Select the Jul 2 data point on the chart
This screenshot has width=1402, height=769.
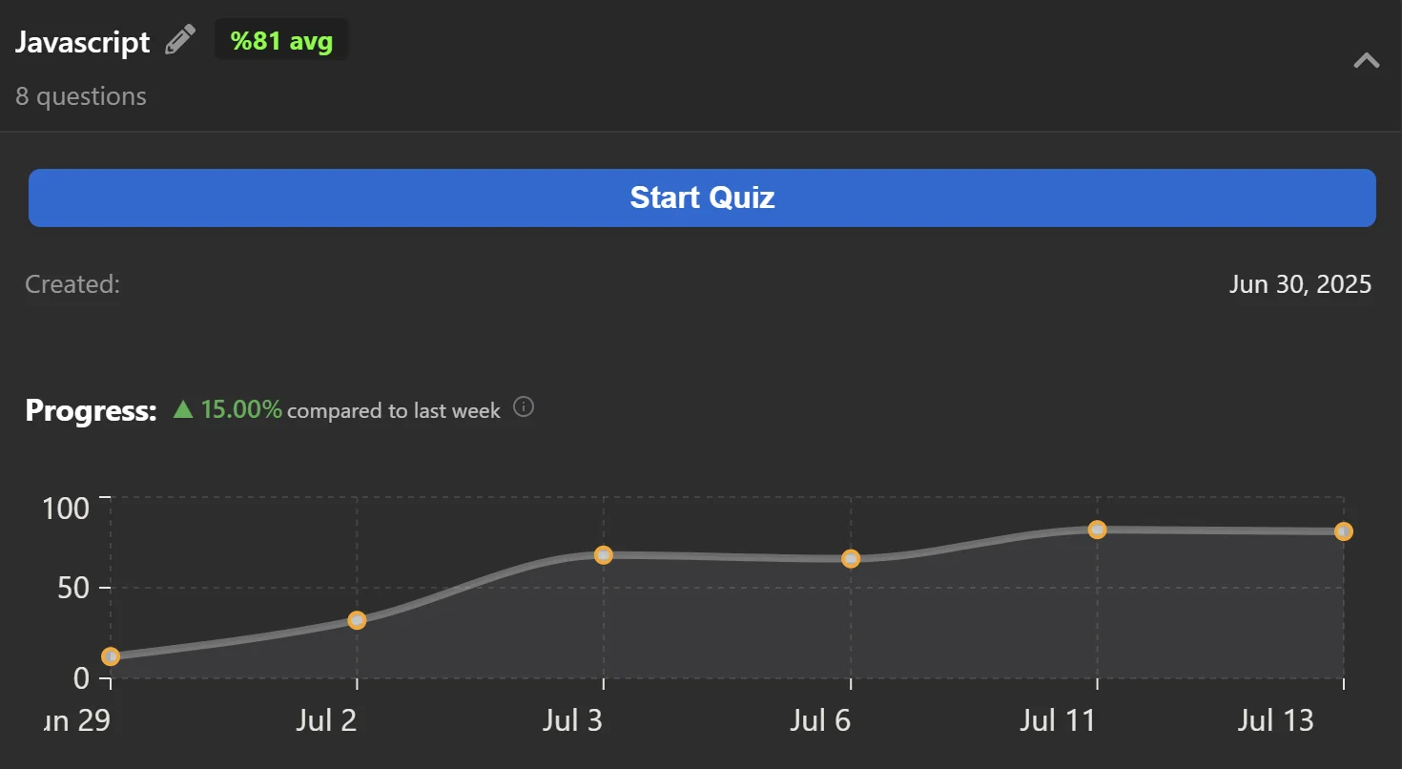(357, 620)
